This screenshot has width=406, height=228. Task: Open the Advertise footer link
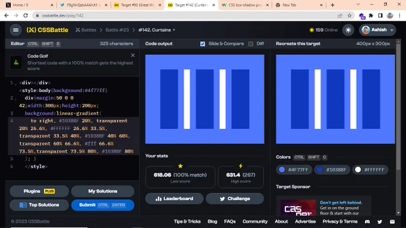[305, 221]
